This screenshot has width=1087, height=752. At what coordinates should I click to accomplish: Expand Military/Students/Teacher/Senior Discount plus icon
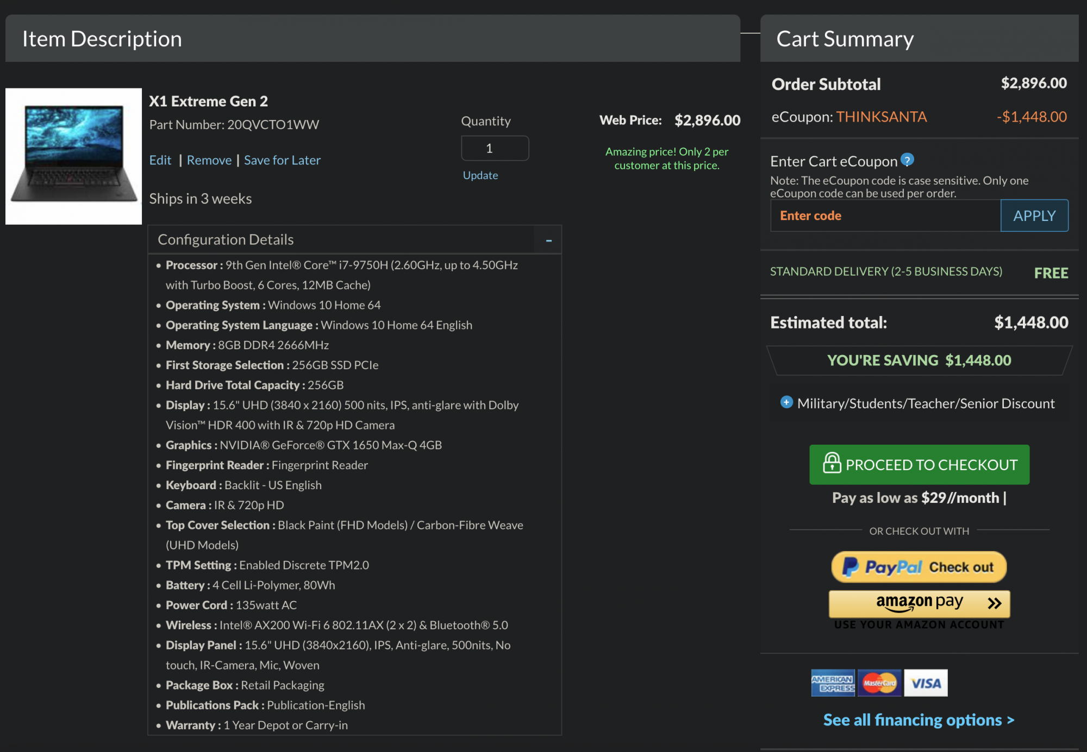786,402
